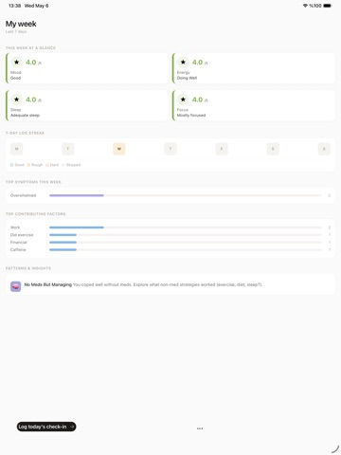Tap the page curl icon in bottom corner
The image size is (341, 455).
[335, 449]
